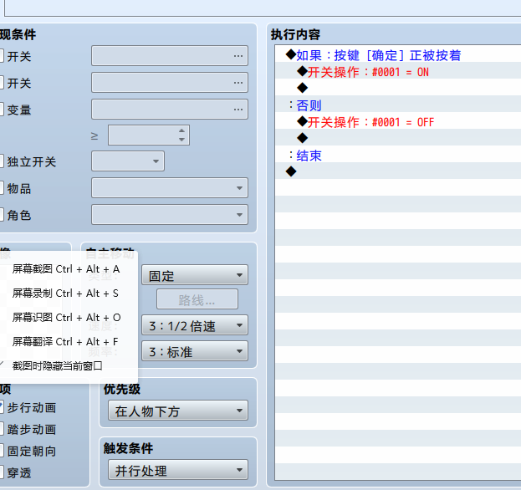Open movement type 固定 dropdown
The width and height of the screenshot is (521, 490).
(x=195, y=275)
